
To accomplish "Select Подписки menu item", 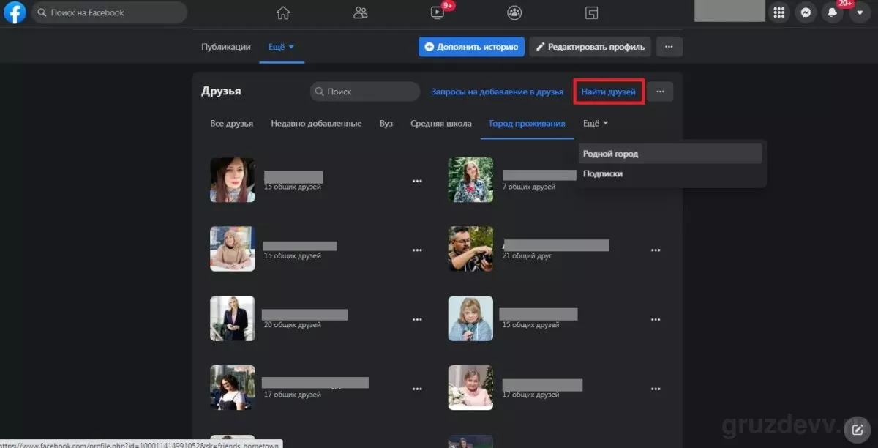I will pyautogui.click(x=670, y=174).
